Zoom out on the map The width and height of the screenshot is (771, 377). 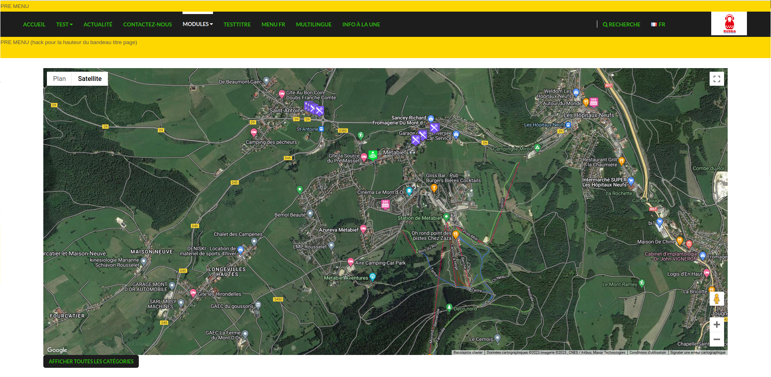(x=717, y=339)
